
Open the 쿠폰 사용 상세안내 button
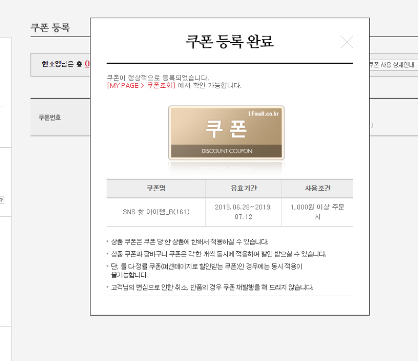pos(393,65)
